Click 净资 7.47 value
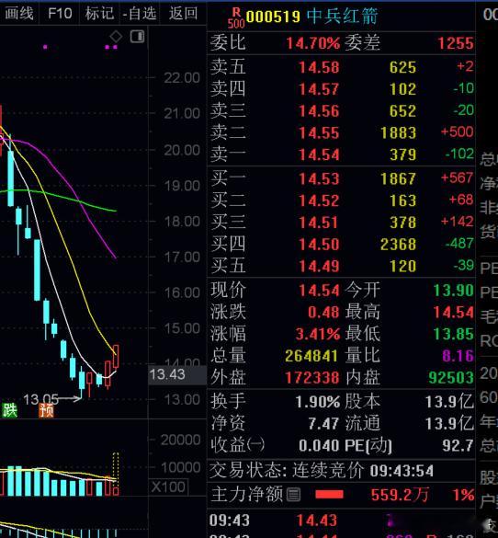The height and width of the screenshot is (538, 498). [323, 423]
